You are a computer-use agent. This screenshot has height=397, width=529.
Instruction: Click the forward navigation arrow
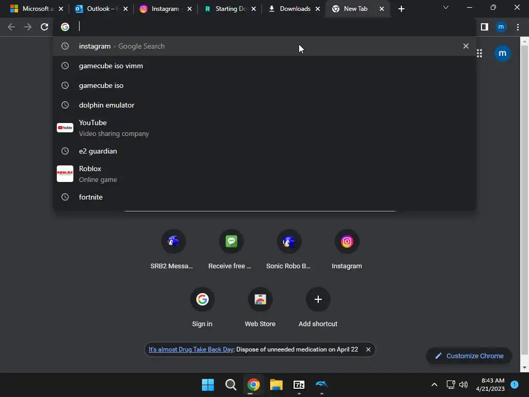point(28,27)
